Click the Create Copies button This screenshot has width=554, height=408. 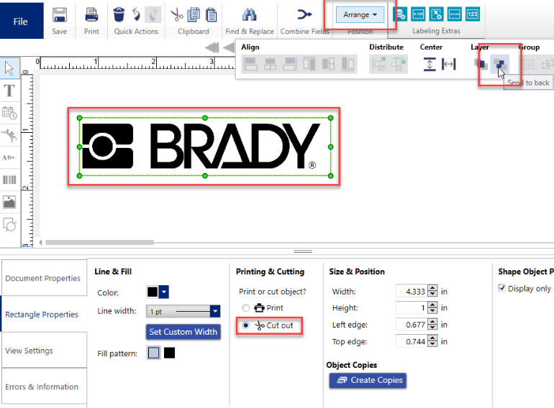click(368, 380)
